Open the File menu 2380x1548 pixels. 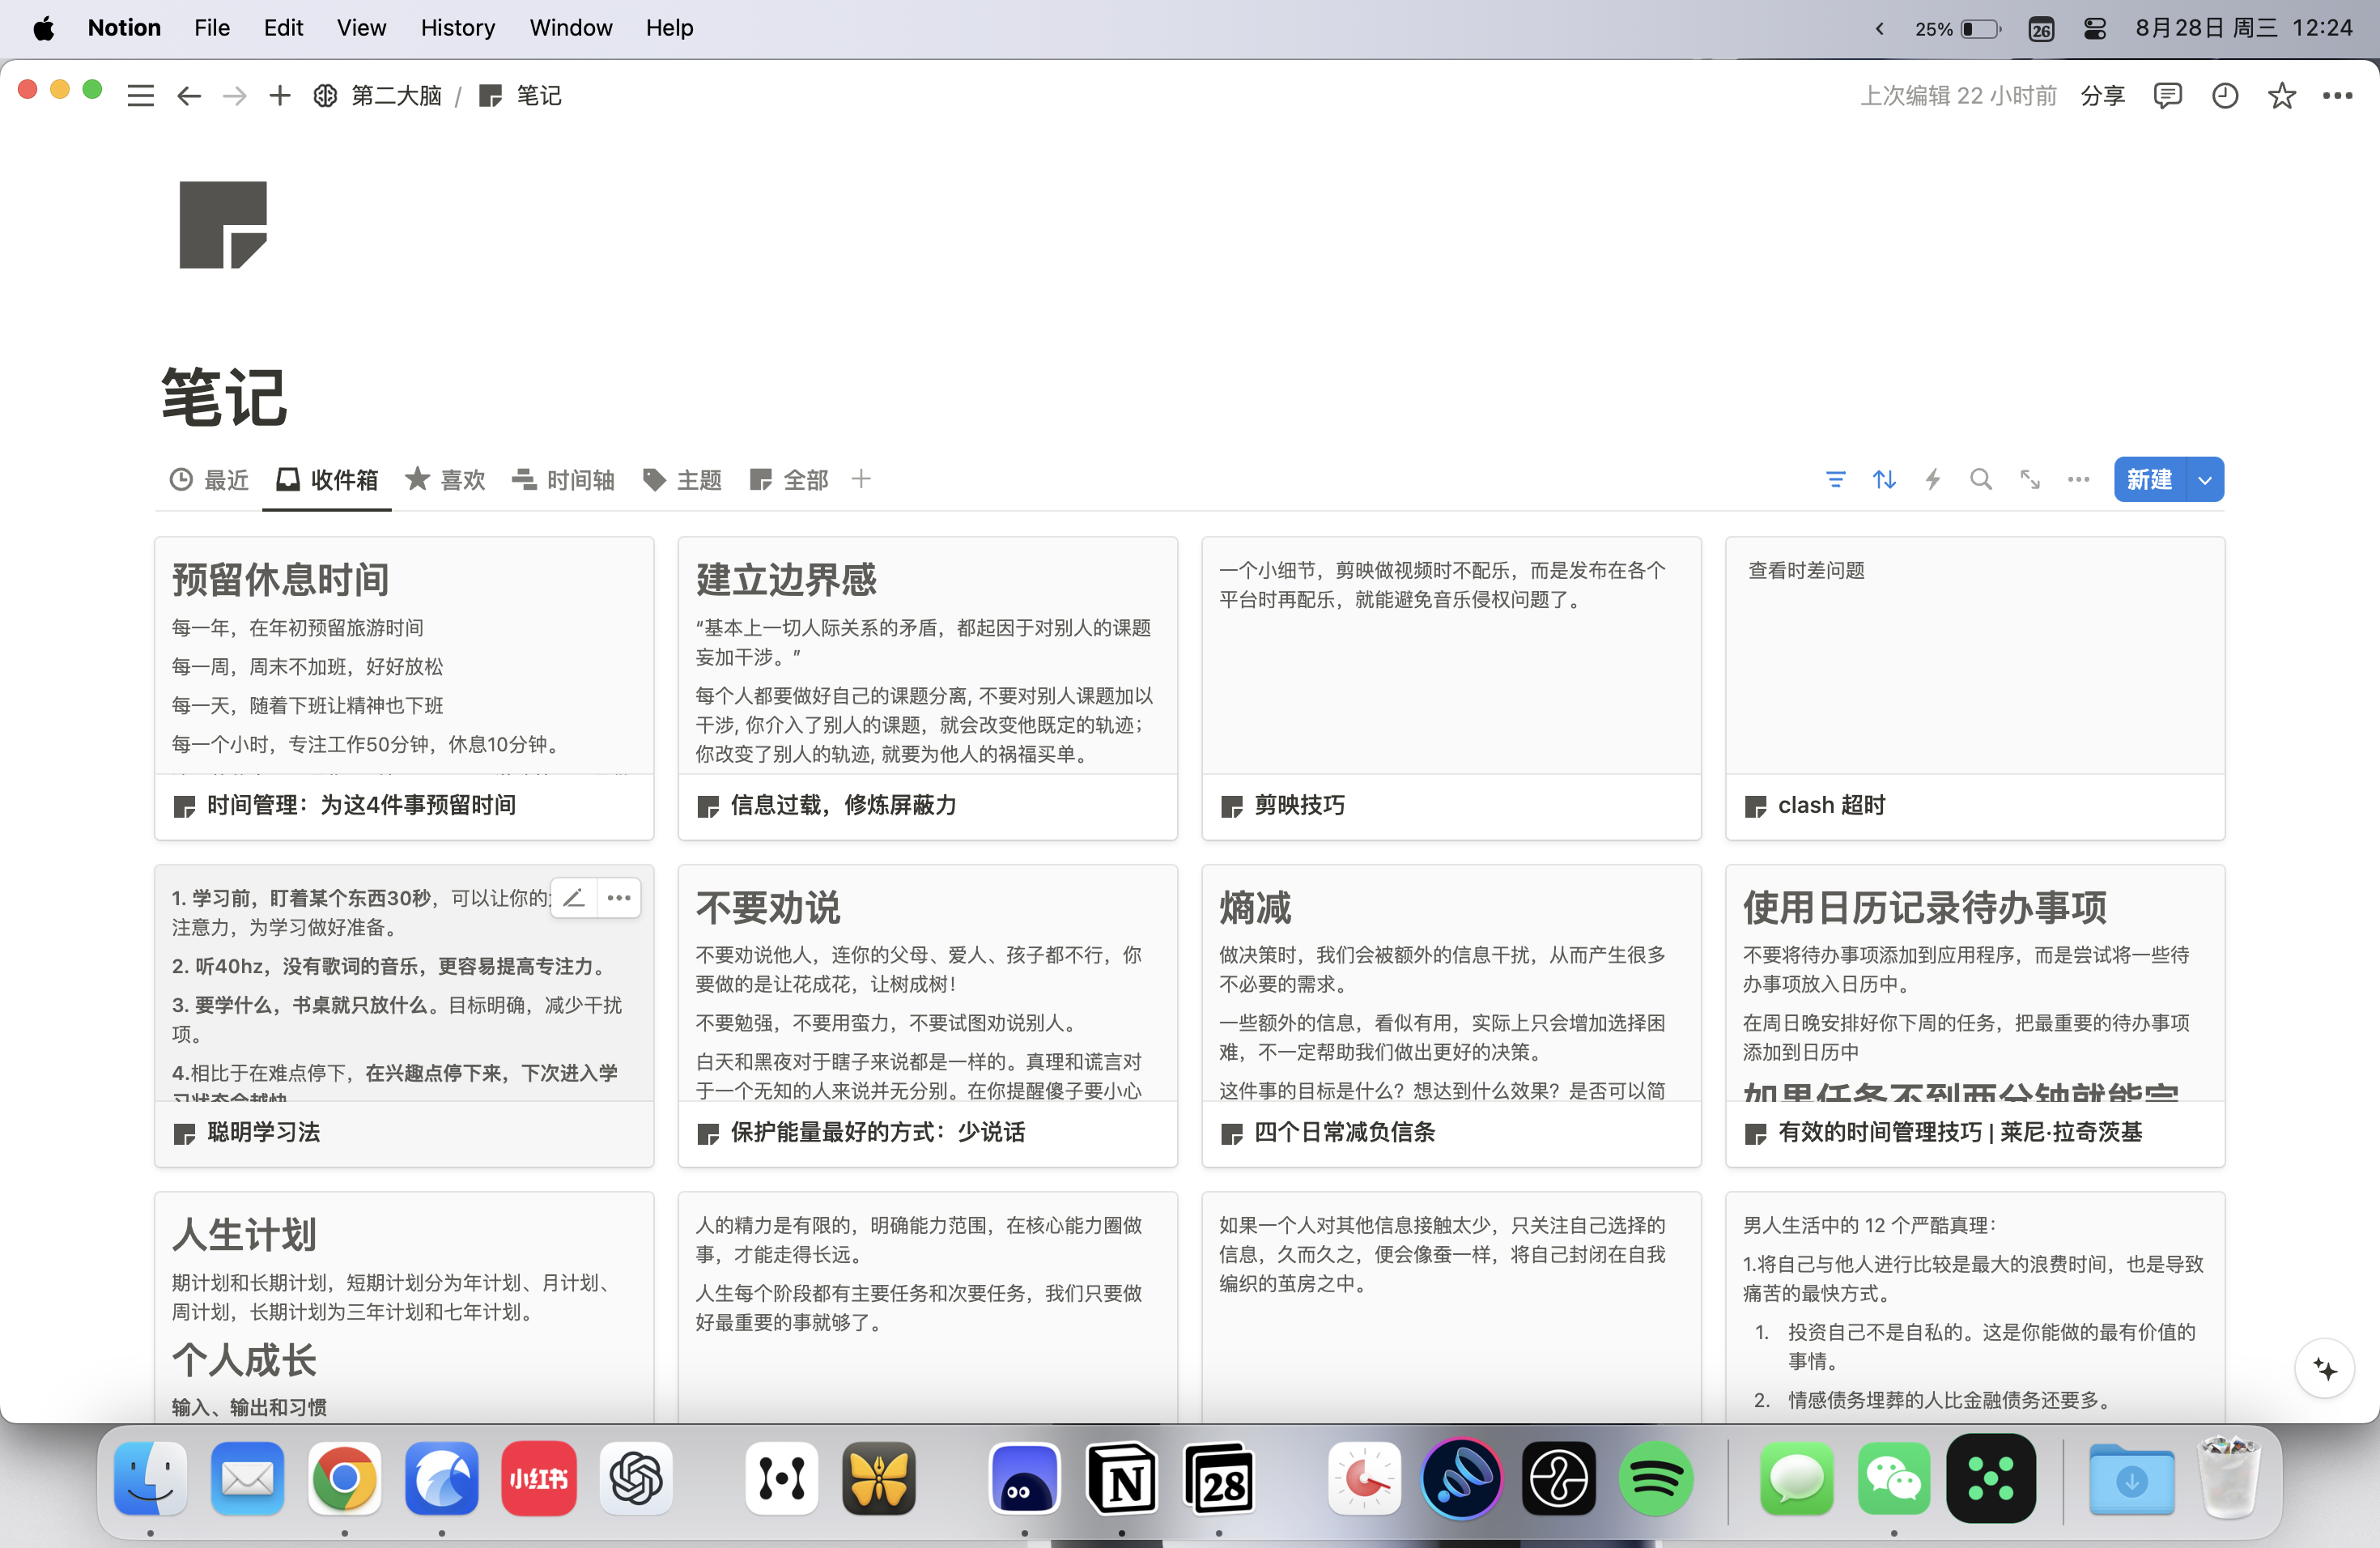212,28
